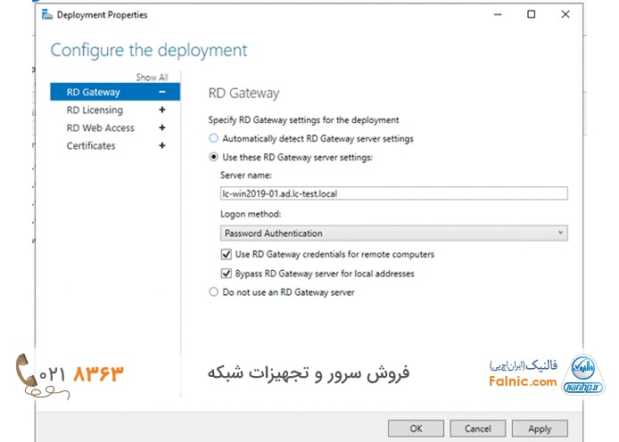Click the Server name text field

[393, 193]
